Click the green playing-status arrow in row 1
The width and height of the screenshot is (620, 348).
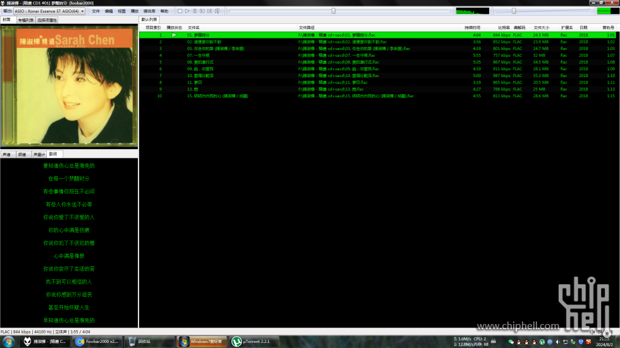tap(174, 35)
